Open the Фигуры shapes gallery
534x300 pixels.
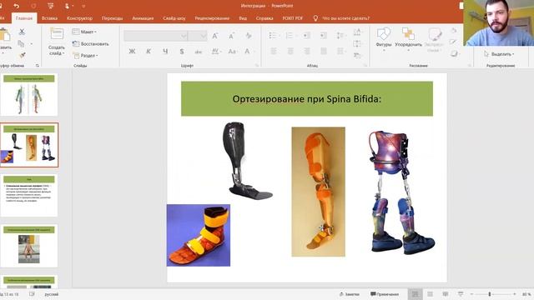(x=384, y=39)
